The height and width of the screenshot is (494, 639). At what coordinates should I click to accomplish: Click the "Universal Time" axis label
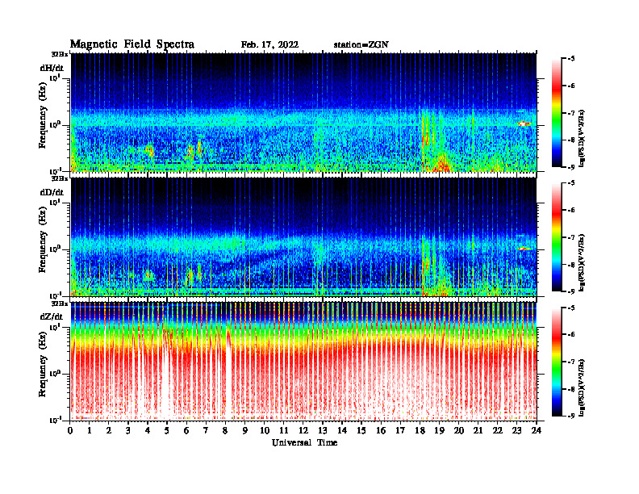tap(304, 442)
